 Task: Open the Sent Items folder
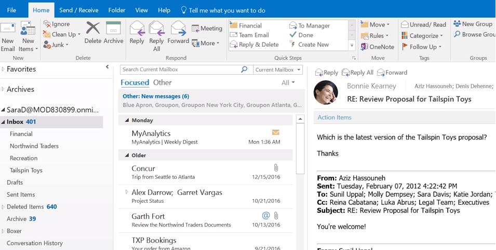click(21, 195)
